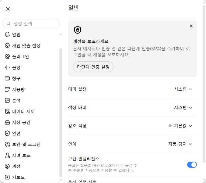Select the 안전 shield icon
This screenshot has width=206, height=183.
click(x=7, y=133)
